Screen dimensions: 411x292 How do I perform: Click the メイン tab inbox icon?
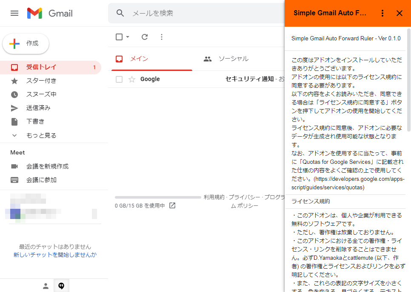coord(119,59)
